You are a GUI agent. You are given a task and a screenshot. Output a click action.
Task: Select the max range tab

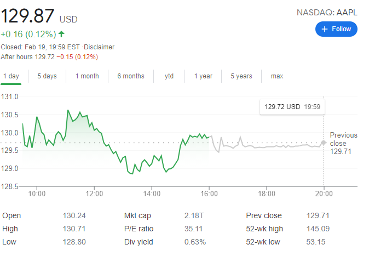[x=277, y=76]
